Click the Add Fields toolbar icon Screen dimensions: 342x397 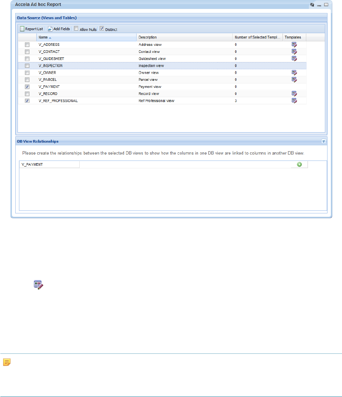50,29
